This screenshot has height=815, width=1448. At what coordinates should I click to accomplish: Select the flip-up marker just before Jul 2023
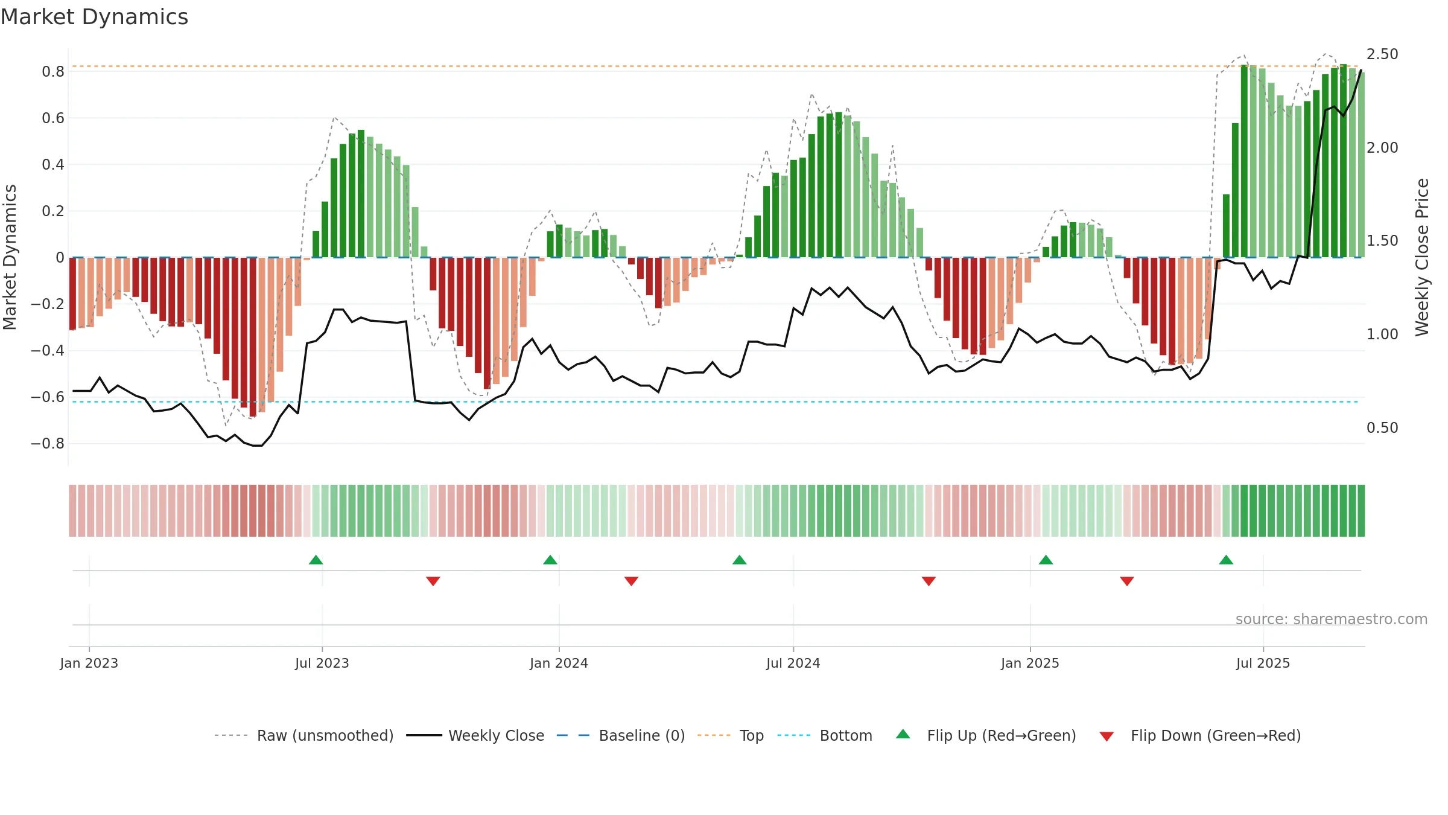pyautogui.click(x=316, y=560)
